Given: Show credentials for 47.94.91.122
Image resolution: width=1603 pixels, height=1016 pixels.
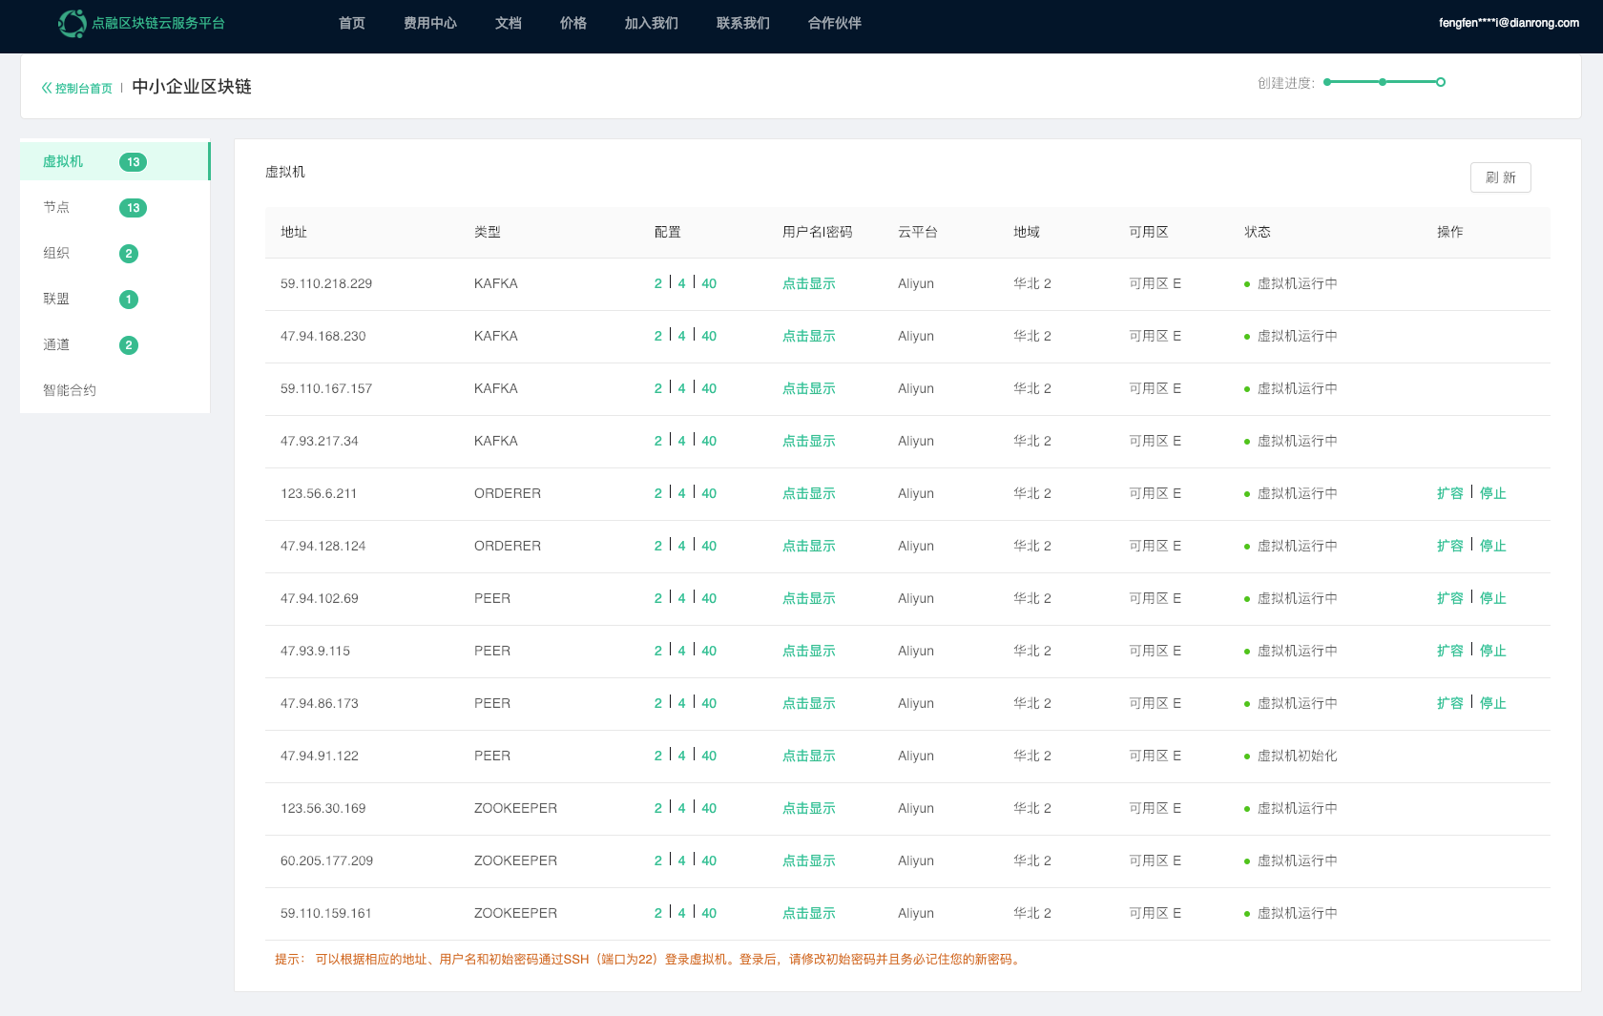Looking at the screenshot, I should (809, 756).
